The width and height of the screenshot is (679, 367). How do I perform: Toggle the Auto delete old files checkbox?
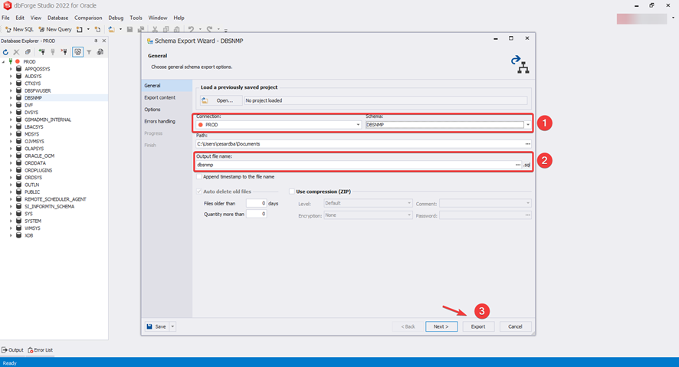200,191
